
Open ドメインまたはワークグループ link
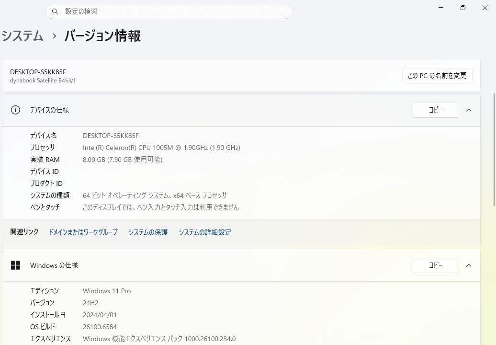[83, 232]
